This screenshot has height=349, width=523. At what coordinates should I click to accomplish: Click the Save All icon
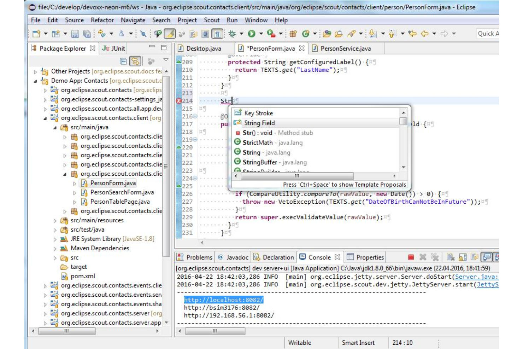point(87,34)
